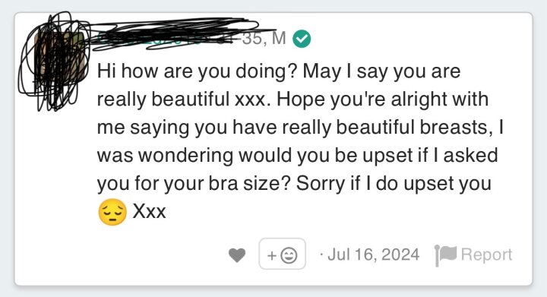The height and width of the screenshot is (297, 547).
Task: Click the green verified checkmark badge
Action: point(302,38)
